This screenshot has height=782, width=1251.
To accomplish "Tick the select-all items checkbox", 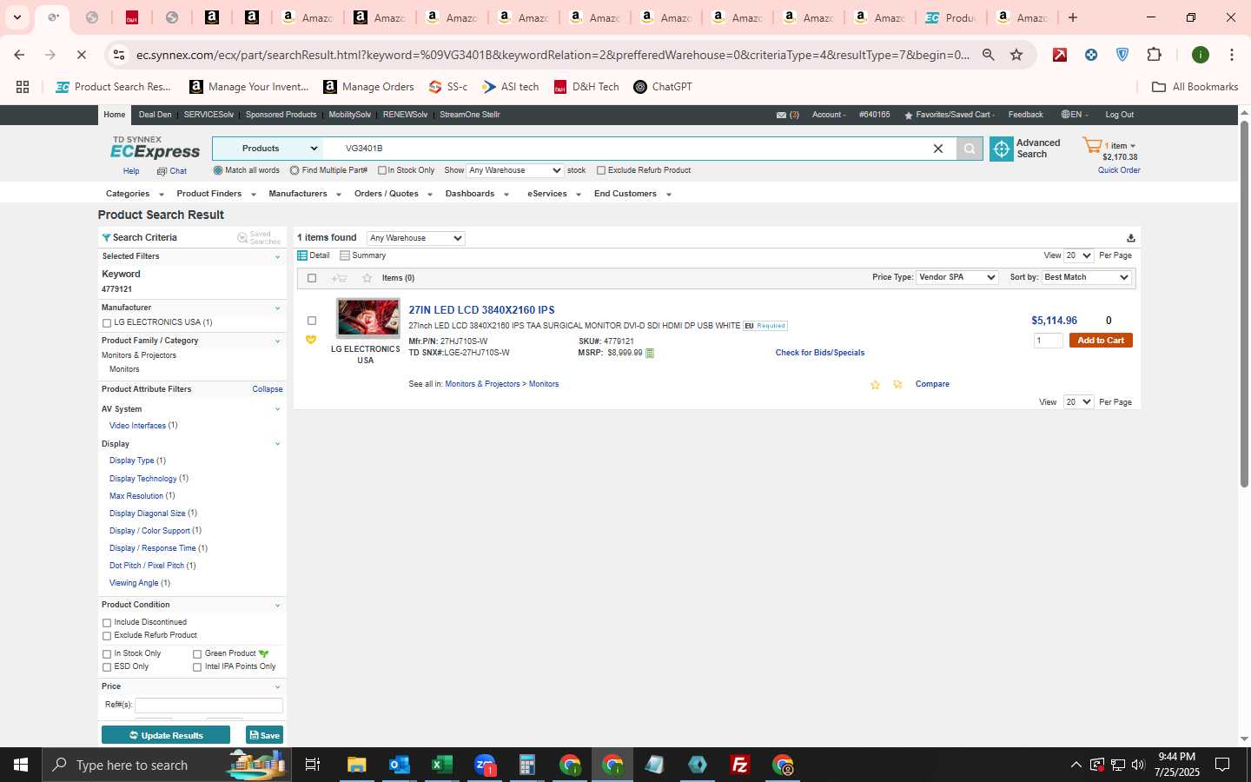I will click(x=312, y=278).
